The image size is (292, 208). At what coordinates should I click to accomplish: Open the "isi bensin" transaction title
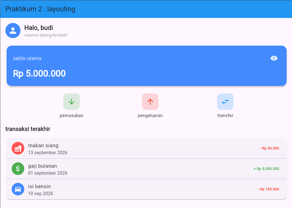(x=39, y=186)
